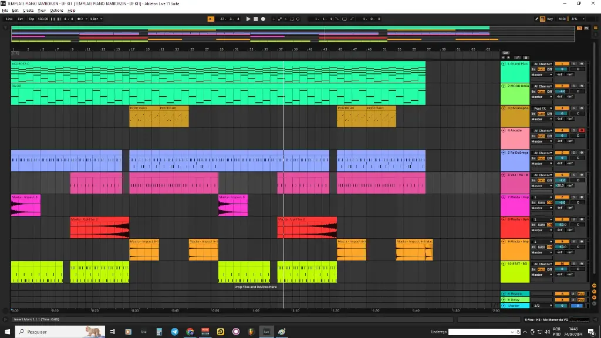This screenshot has height=338, width=601.
Task: Click the tempo field 130.00
Action: [x=43, y=19]
